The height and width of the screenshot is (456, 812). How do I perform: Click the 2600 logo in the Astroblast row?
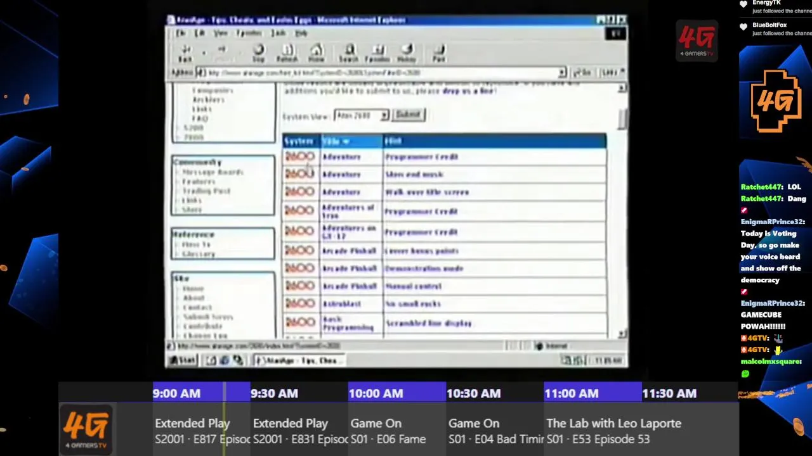click(x=299, y=304)
